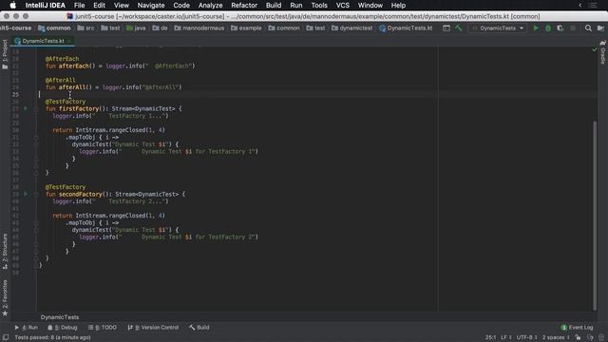Click 'example' folder in breadcrumb
608x342 pixels.
pyautogui.click(x=246, y=28)
